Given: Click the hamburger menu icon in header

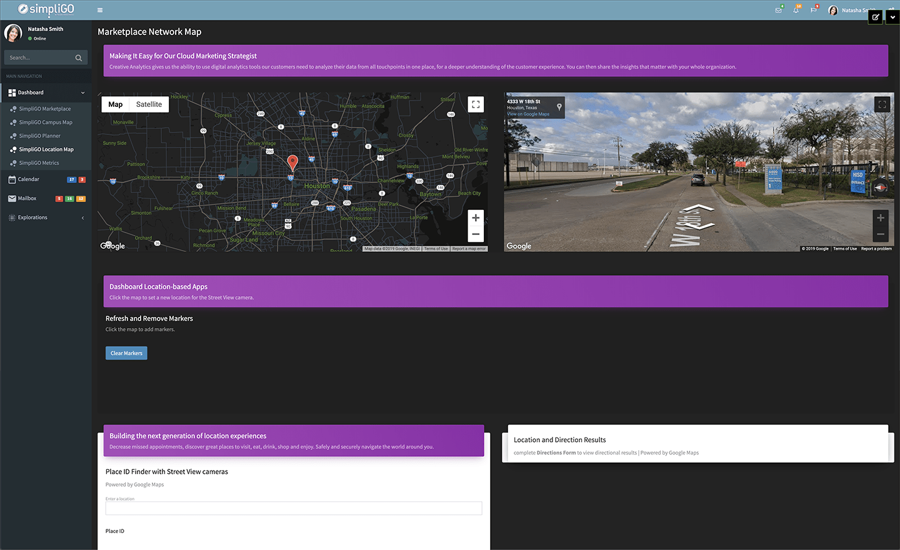Looking at the screenshot, I should click(100, 10).
